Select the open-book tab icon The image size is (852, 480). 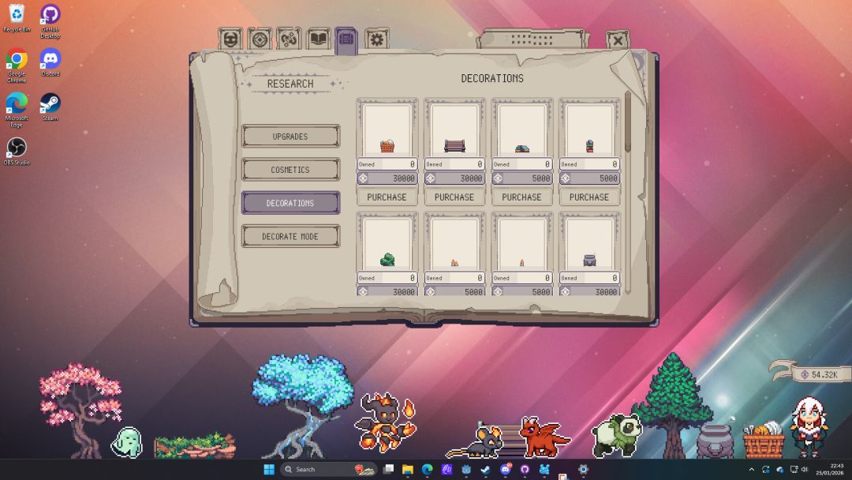click(x=319, y=39)
